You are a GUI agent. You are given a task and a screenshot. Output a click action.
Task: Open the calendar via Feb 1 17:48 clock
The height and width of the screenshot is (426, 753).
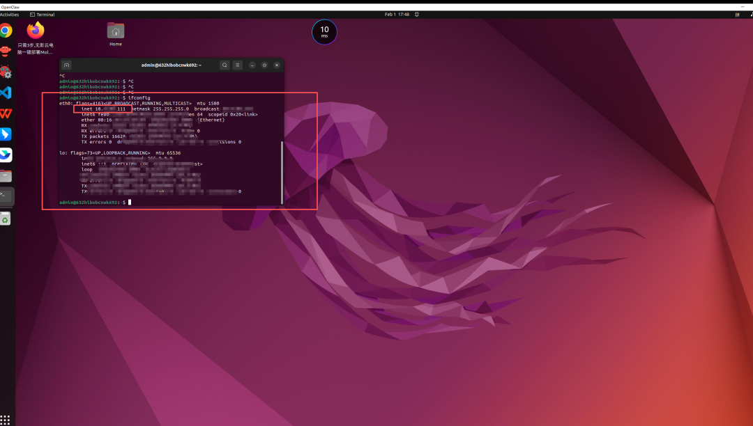398,14
